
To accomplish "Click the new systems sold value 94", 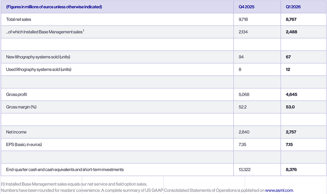I will click(x=241, y=57).
